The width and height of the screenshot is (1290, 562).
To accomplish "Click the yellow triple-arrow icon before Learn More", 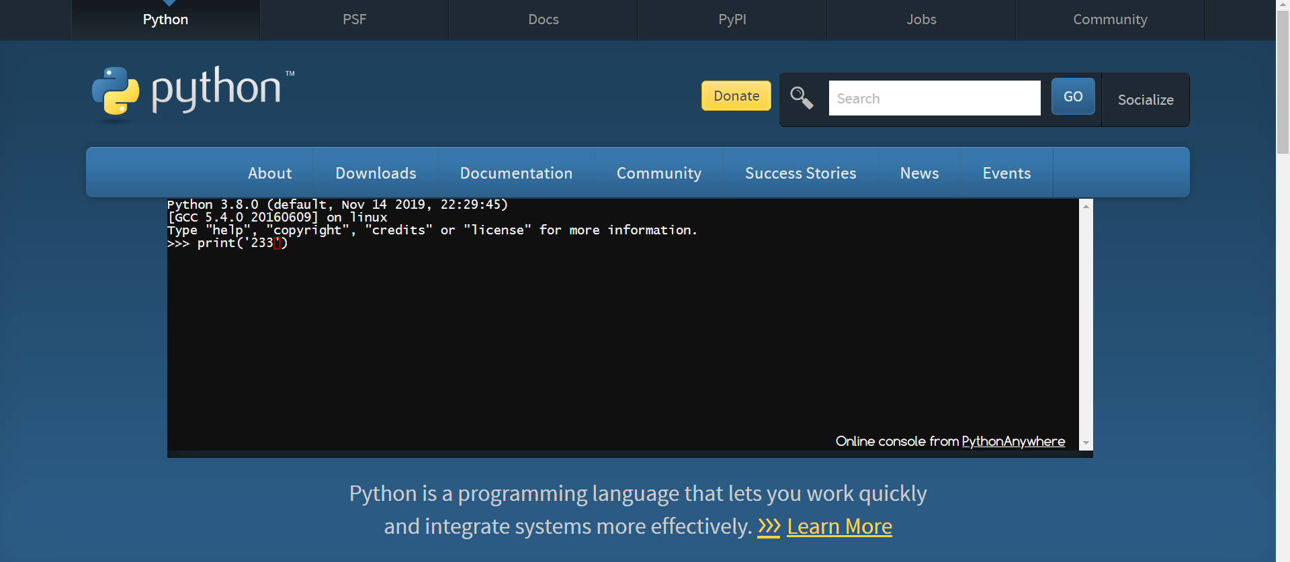I will pos(769,527).
